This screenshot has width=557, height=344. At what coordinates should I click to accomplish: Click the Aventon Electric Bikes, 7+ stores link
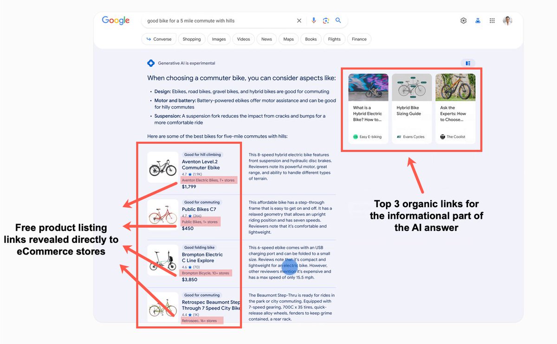[209, 180]
